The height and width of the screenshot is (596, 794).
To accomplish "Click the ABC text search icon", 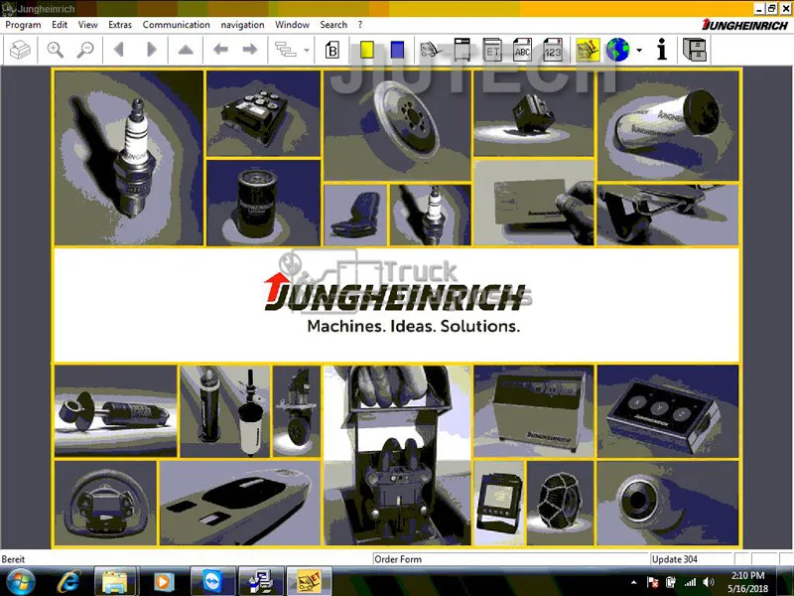I will [x=522, y=50].
